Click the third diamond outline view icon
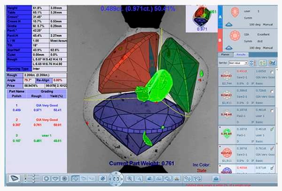The width and height of the screenshot is (282, 191). (x=168, y=179)
